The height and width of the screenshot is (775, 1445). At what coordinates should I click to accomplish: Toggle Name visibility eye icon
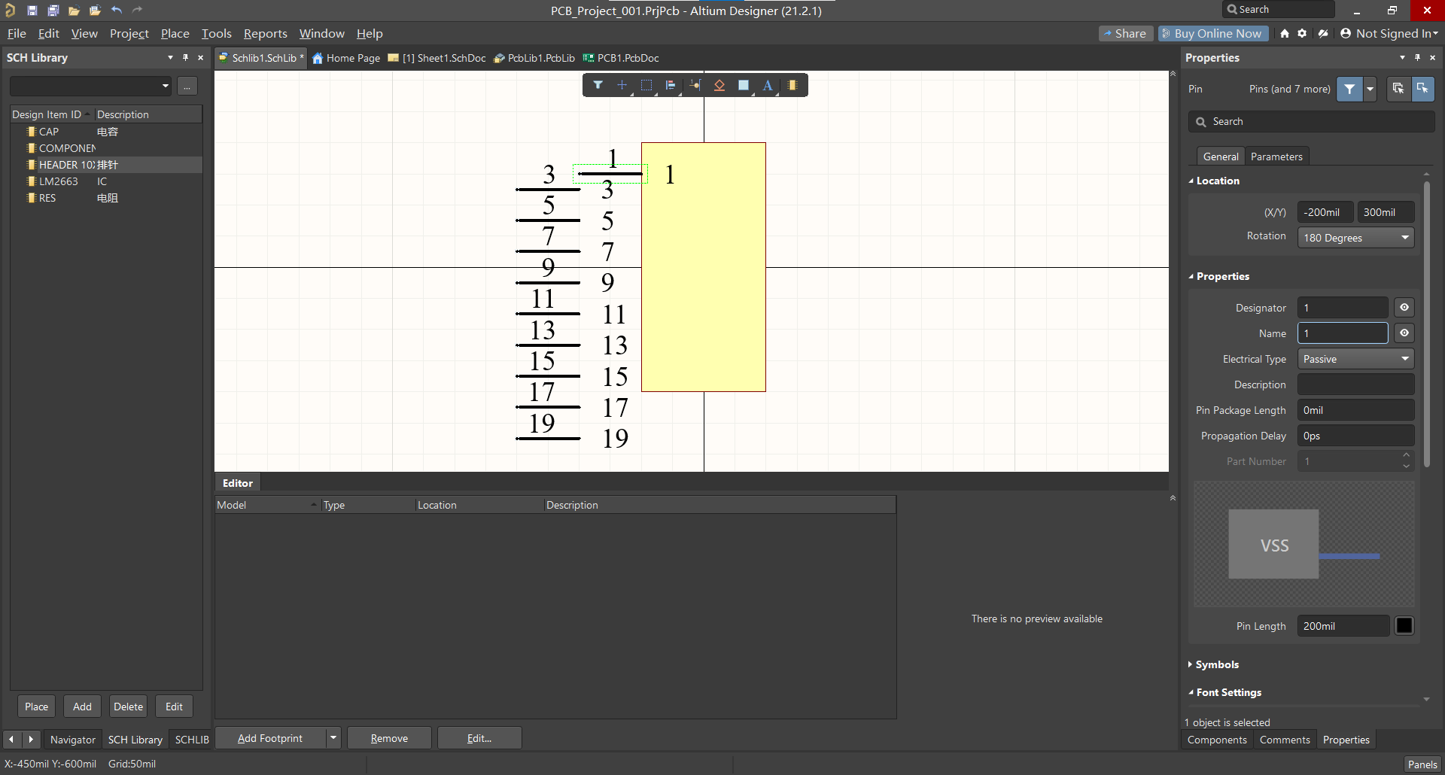[1404, 333]
